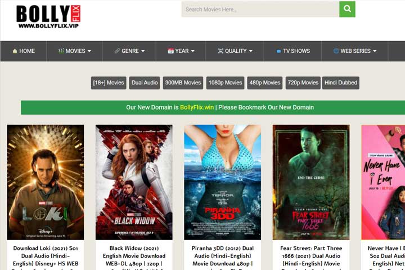Open the Black Widow poster thumbnail
405x270 pixels.
pos(134,182)
